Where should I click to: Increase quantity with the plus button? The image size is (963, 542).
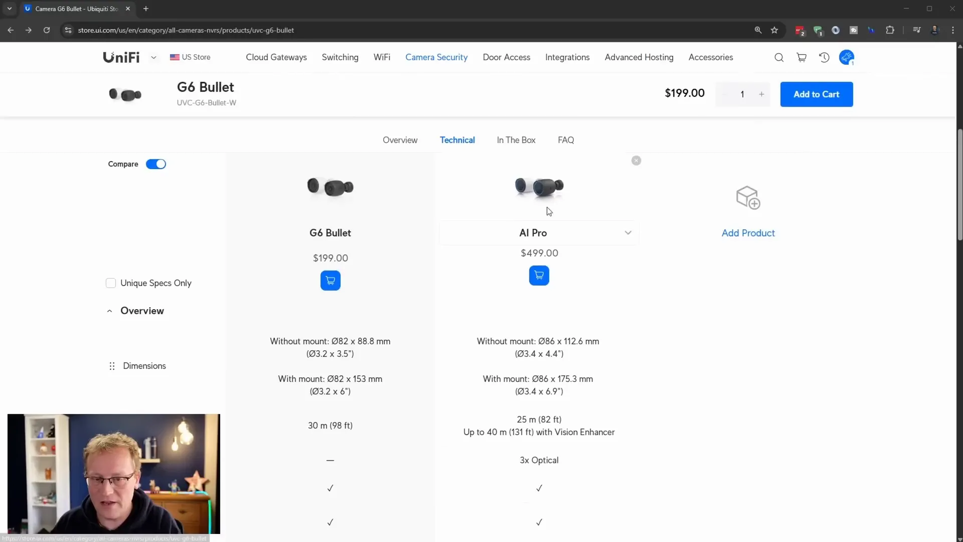tap(761, 94)
